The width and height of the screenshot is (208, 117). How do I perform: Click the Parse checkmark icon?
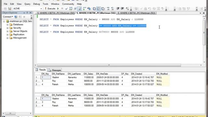tap(66, 9)
